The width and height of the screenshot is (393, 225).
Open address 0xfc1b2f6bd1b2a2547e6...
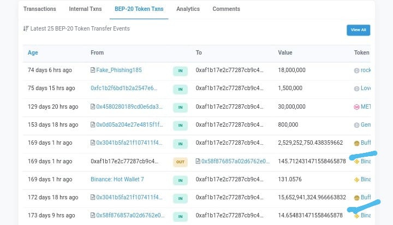pyautogui.click(x=124, y=88)
